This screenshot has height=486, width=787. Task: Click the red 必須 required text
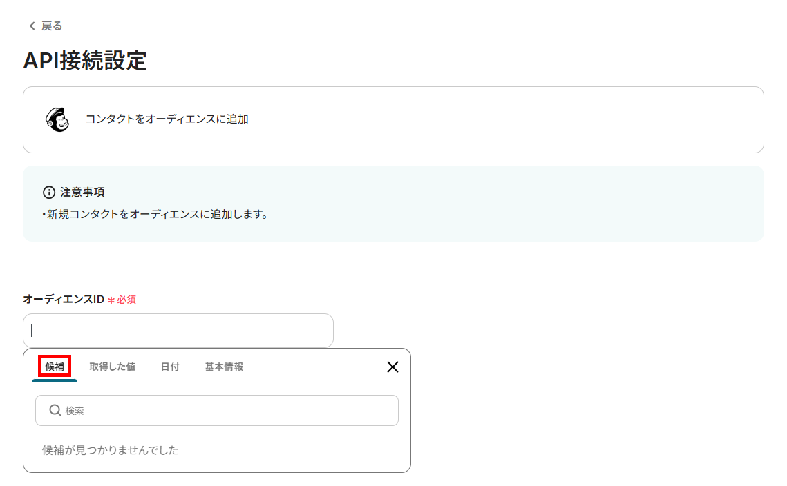click(x=126, y=300)
